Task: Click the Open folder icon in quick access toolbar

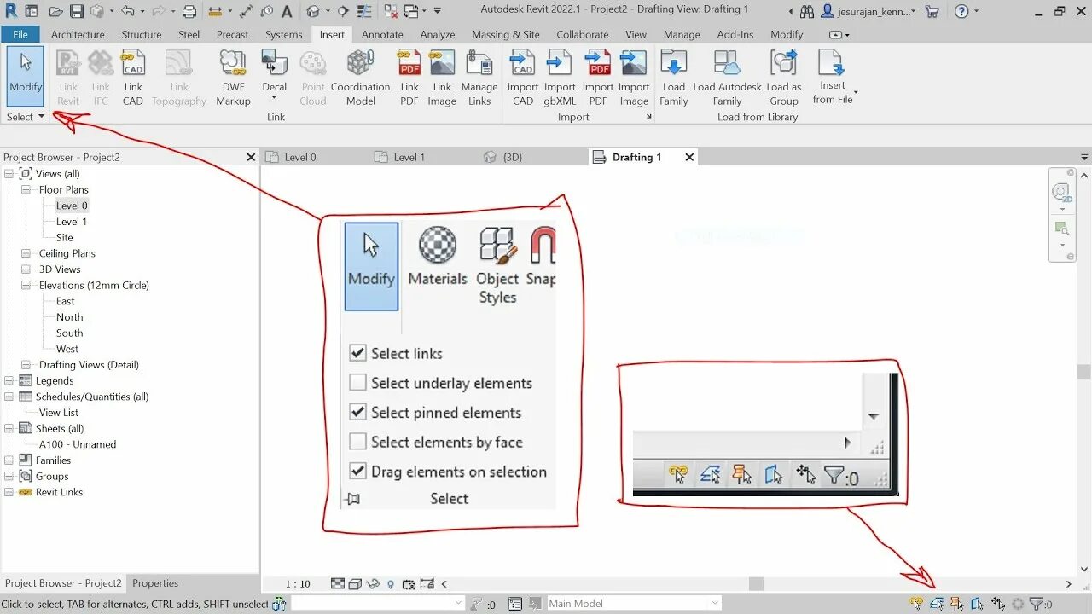Action: click(56, 12)
